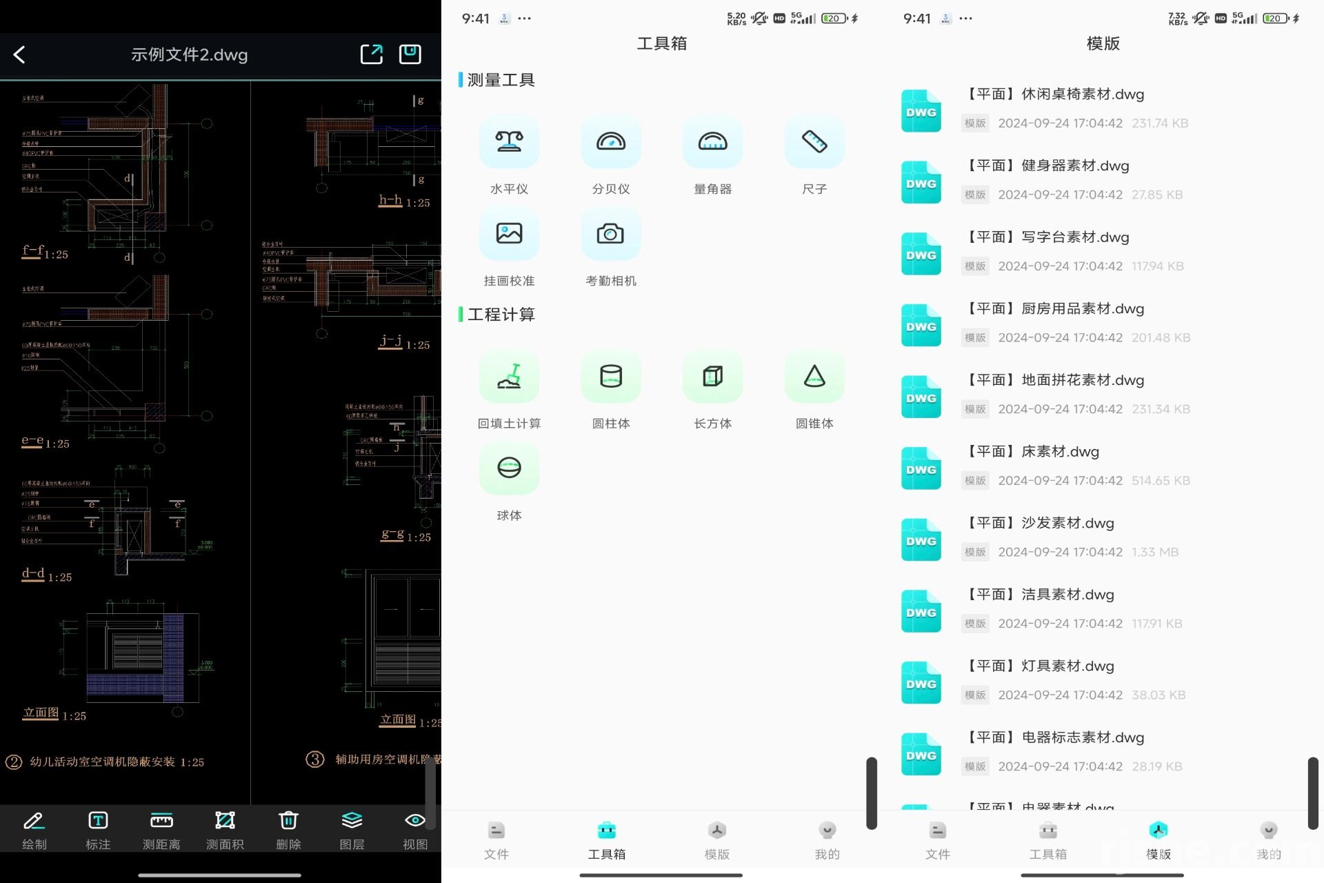Open the 回填土计算 backfill calculator
The height and width of the screenshot is (883, 1324).
pos(509,390)
